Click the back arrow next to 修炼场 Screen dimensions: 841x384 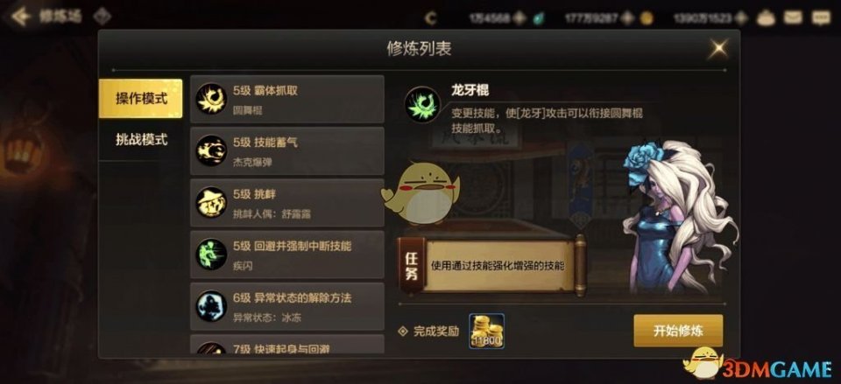pyautogui.click(x=21, y=17)
